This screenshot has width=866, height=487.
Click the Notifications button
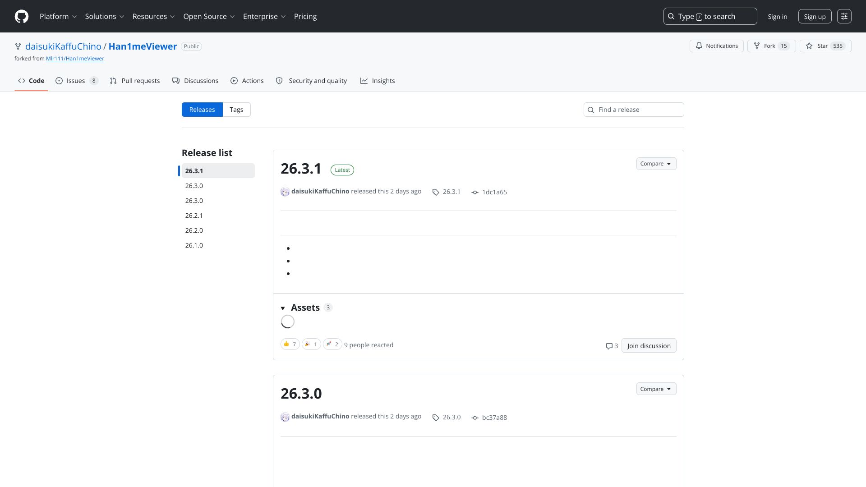pyautogui.click(x=716, y=46)
